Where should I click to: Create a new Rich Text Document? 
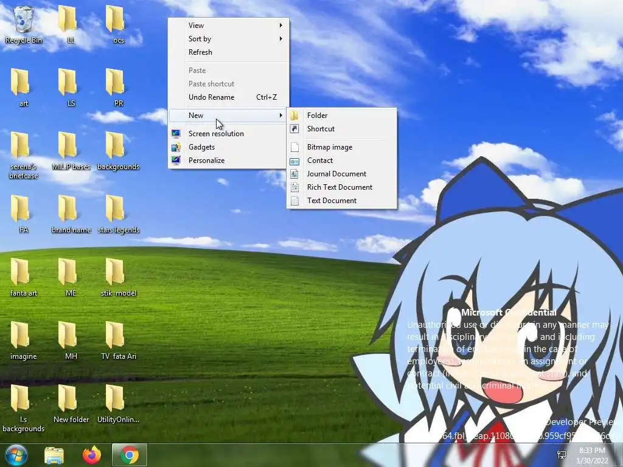click(x=342, y=187)
